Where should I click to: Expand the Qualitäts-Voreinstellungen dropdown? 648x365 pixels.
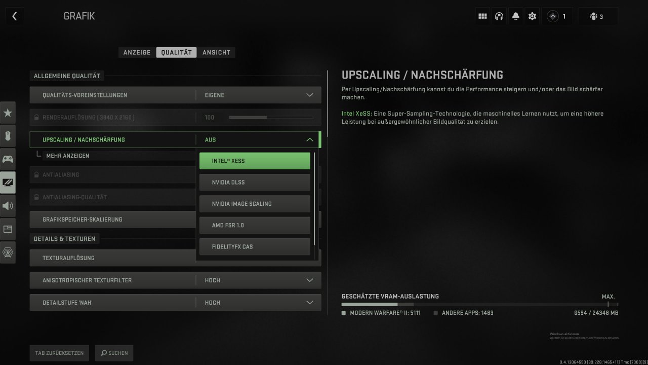pos(175,95)
